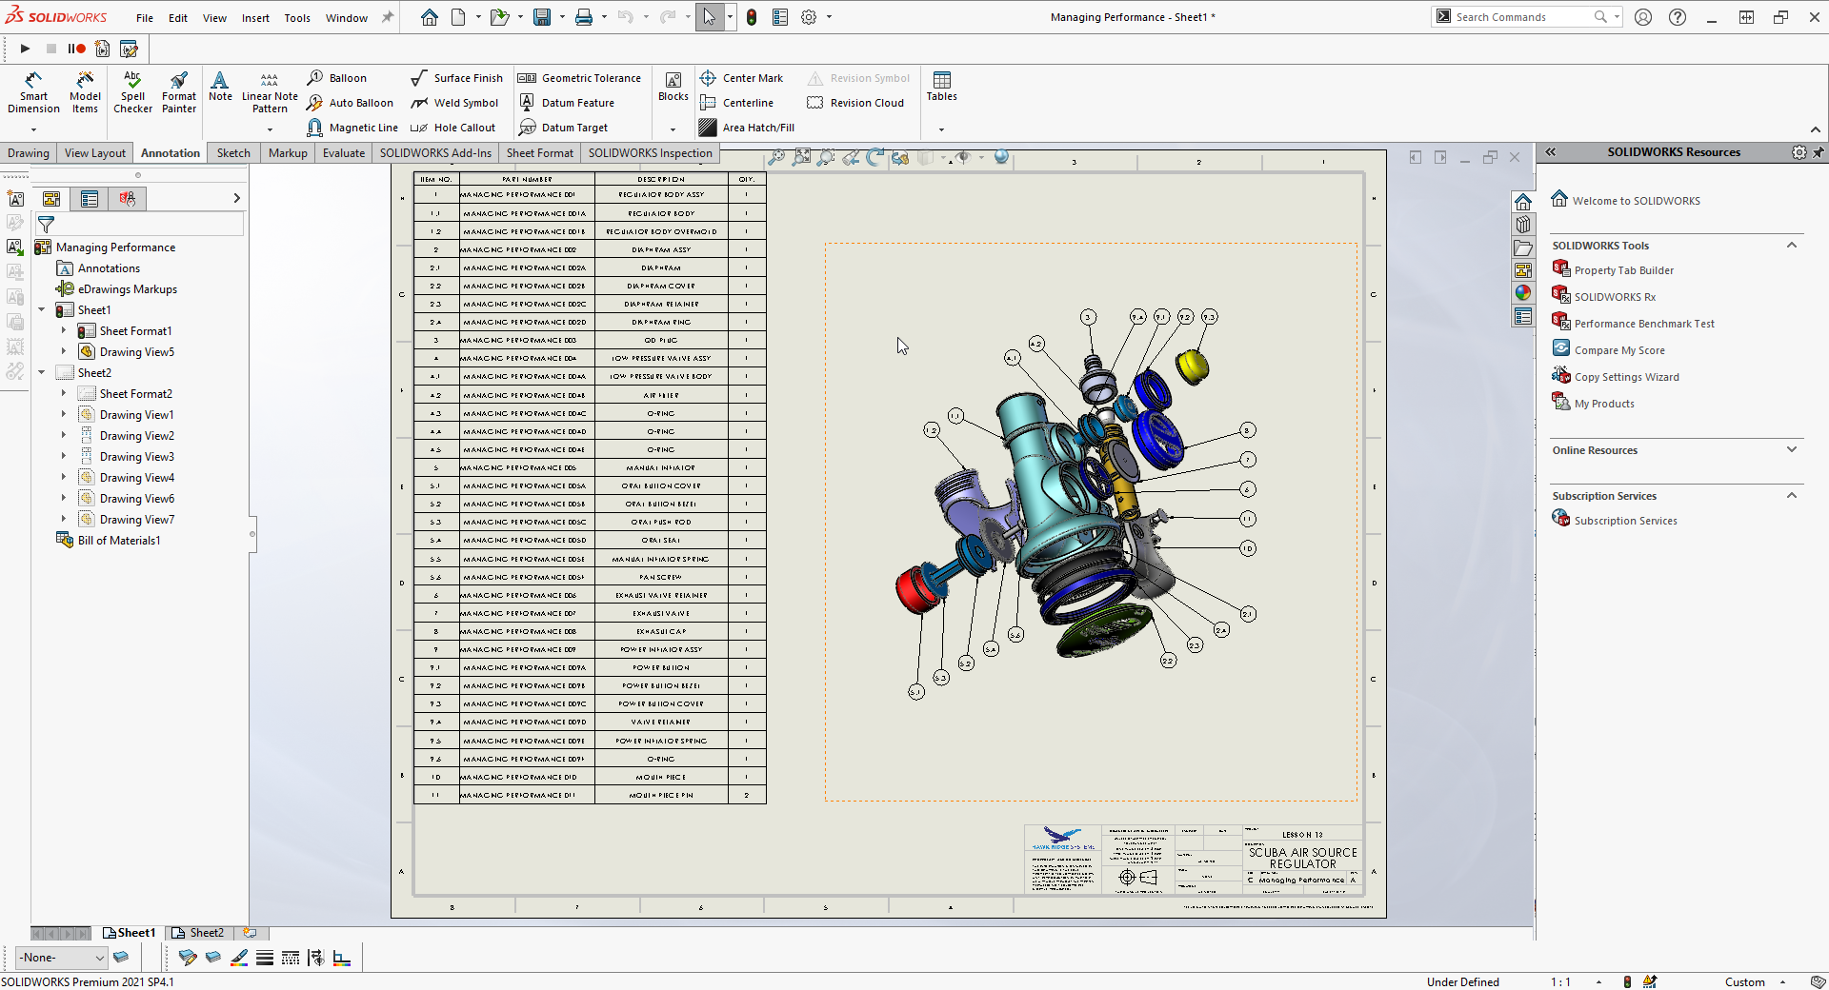Add a Datum Feature symbol
Screen dimensions: 1829x990
pos(567,103)
